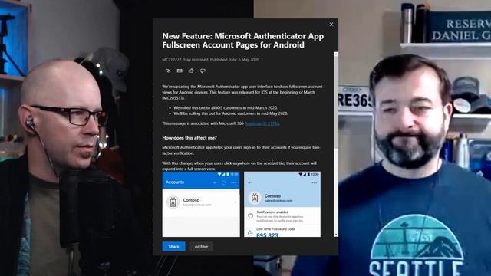The image size is (491, 276).
Task: Open the Contoso fullscreen account screenshot
Action: (x=282, y=204)
